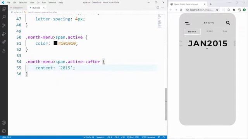248x139 pixels.
Task: Select the Green Stats browser tab
Action: pyautogui.click(x=188, y=4)
